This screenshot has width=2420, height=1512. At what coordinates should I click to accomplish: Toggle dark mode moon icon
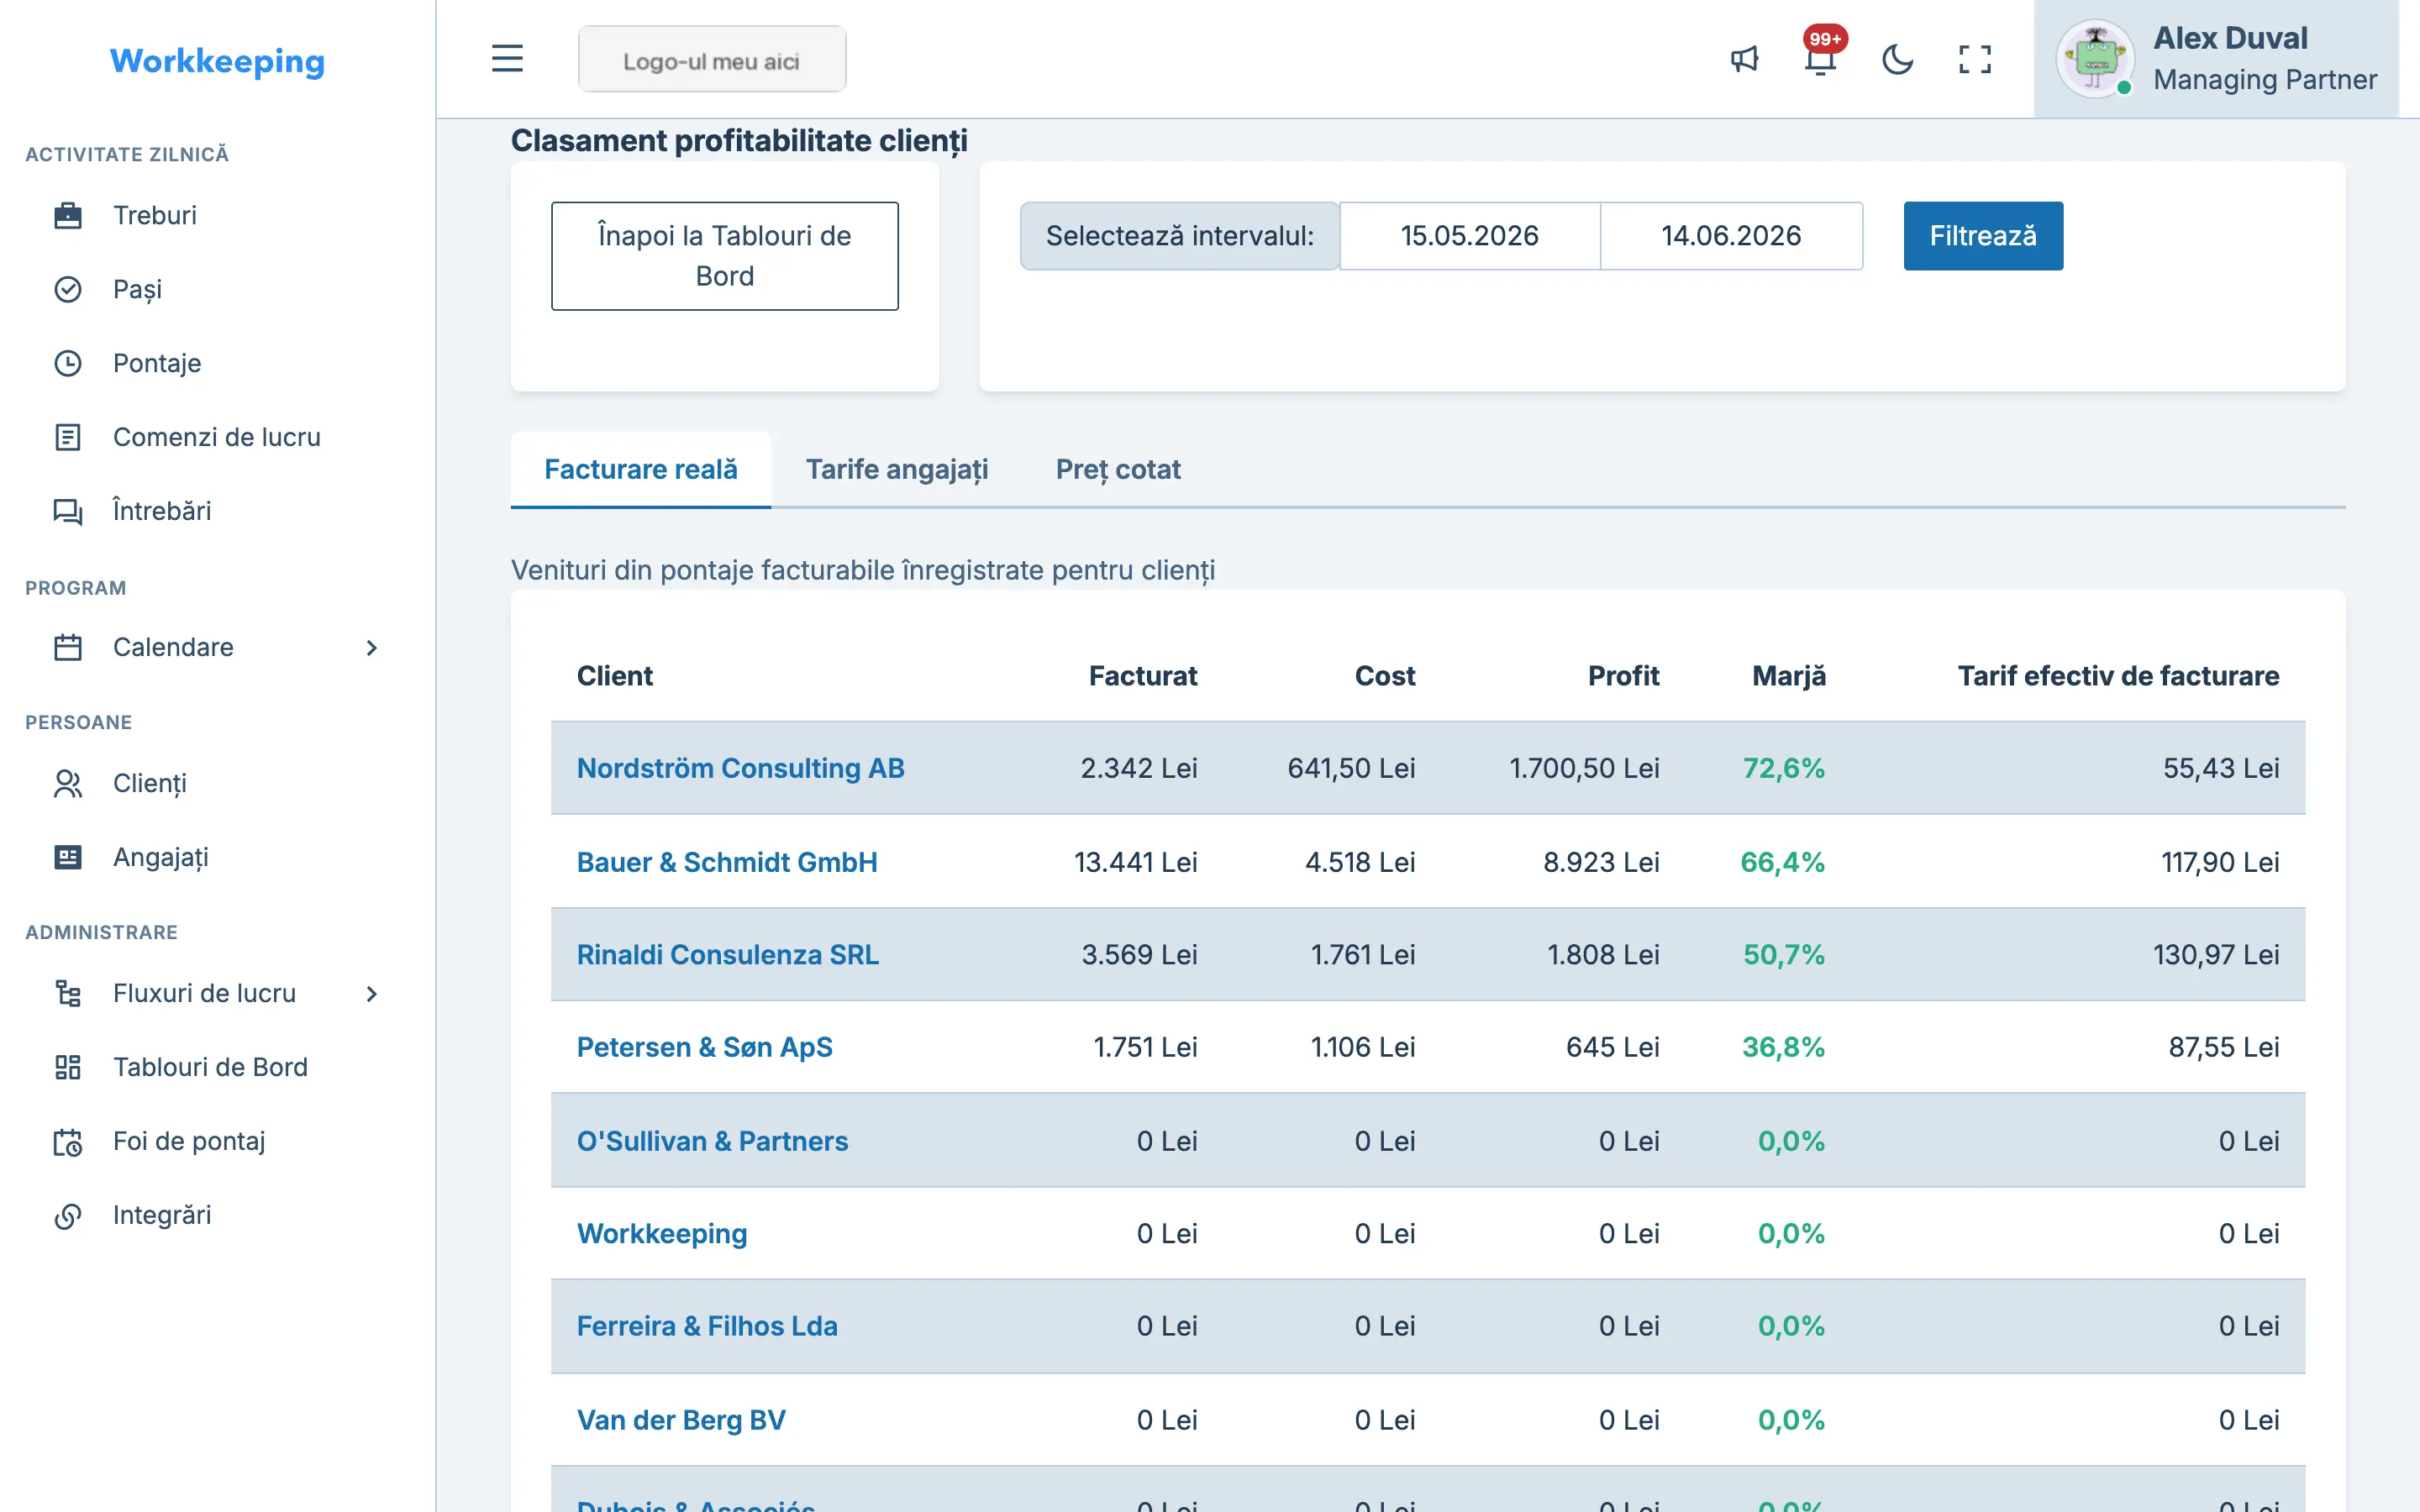point(1897,59)
